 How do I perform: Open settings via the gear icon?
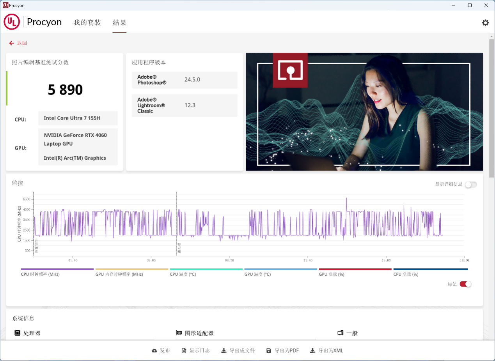(485, 23)
